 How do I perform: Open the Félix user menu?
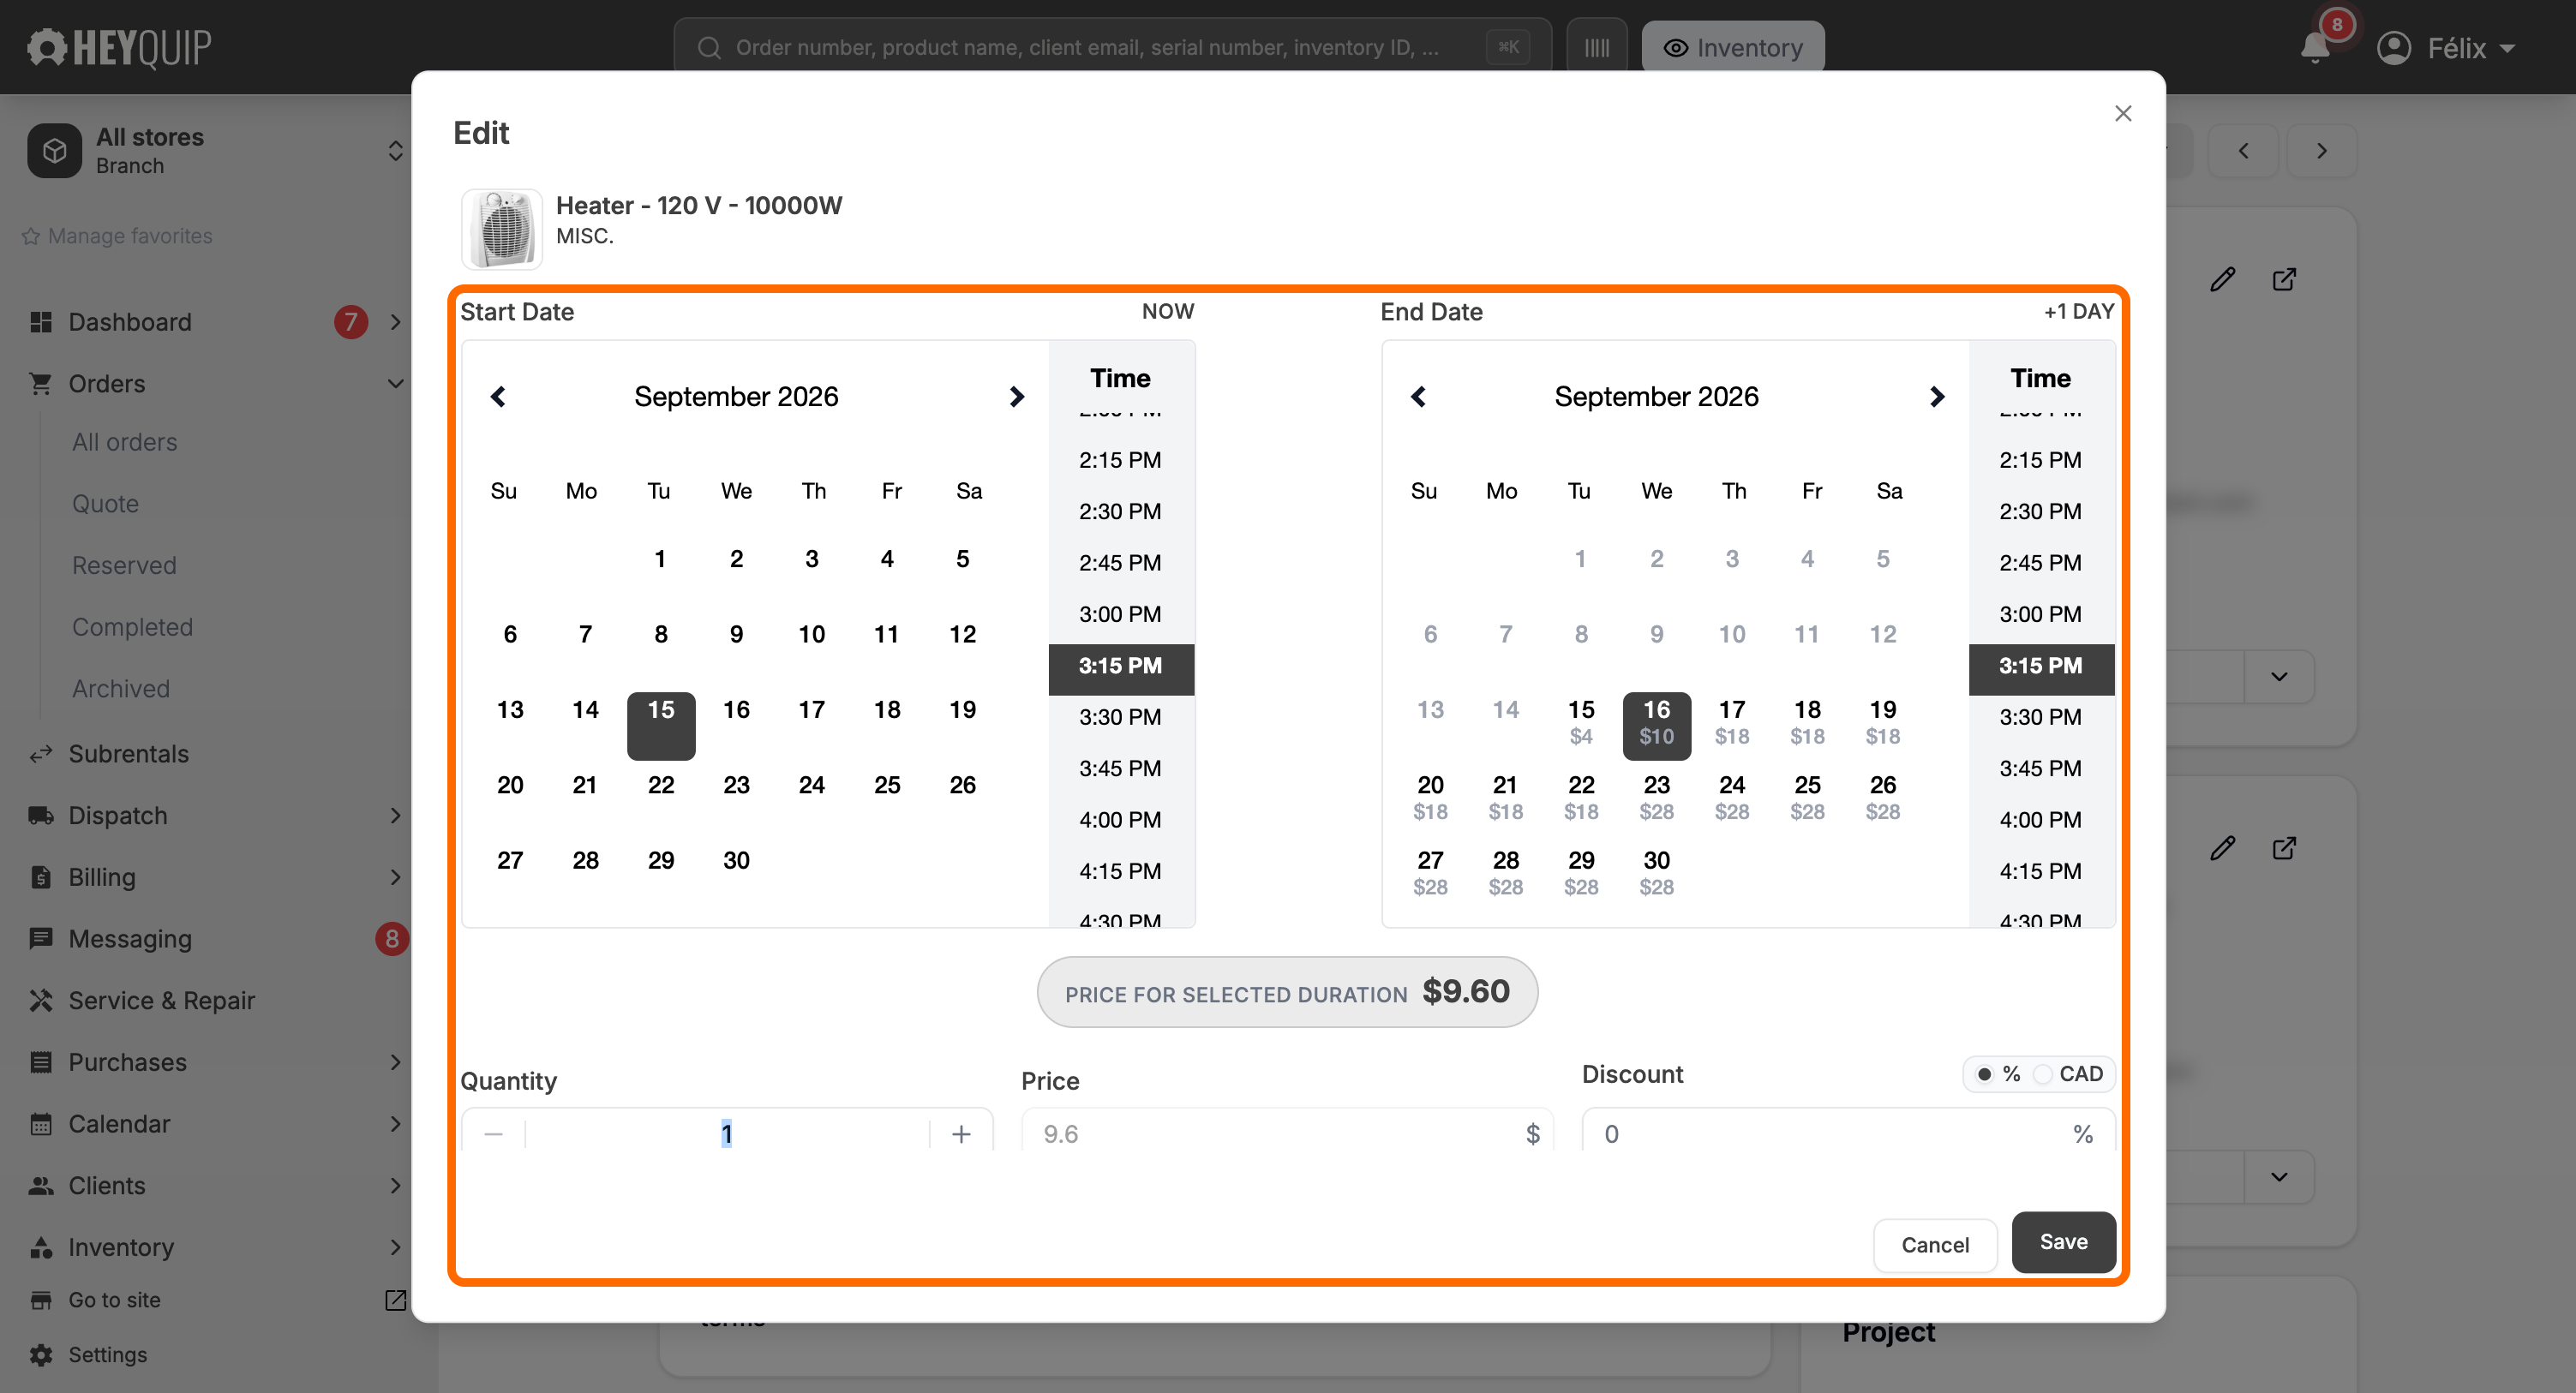click(2445, 48)
